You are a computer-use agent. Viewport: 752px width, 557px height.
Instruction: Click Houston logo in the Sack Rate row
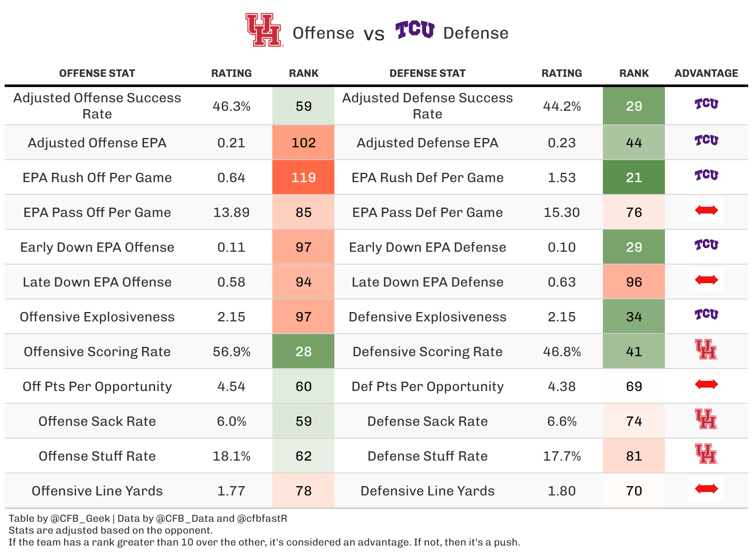tap(706, 419)
